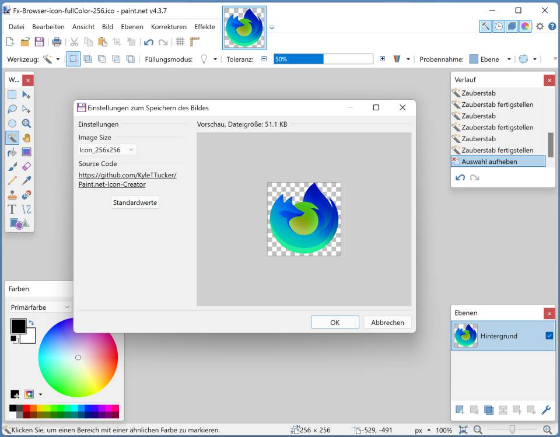Select the Paintbrush tool

(13, 166)
